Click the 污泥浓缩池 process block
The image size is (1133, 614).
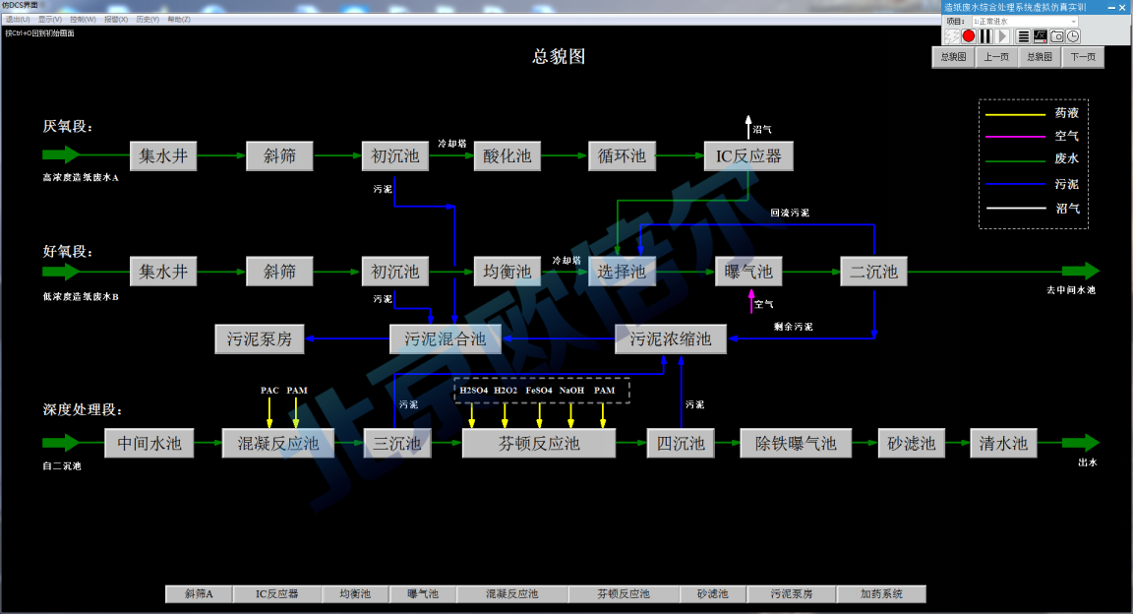pos(671,338)
